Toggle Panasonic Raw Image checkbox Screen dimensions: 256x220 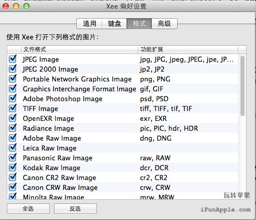(13, 158)
